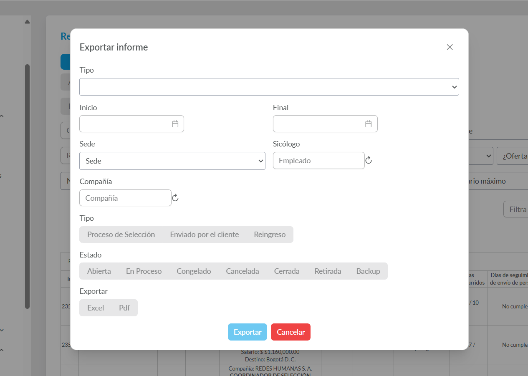
Task: Pick Excel as export format
Action: 96,308
